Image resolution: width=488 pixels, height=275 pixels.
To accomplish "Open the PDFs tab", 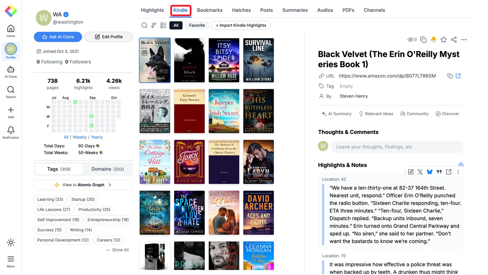I will tap(348, 10).
